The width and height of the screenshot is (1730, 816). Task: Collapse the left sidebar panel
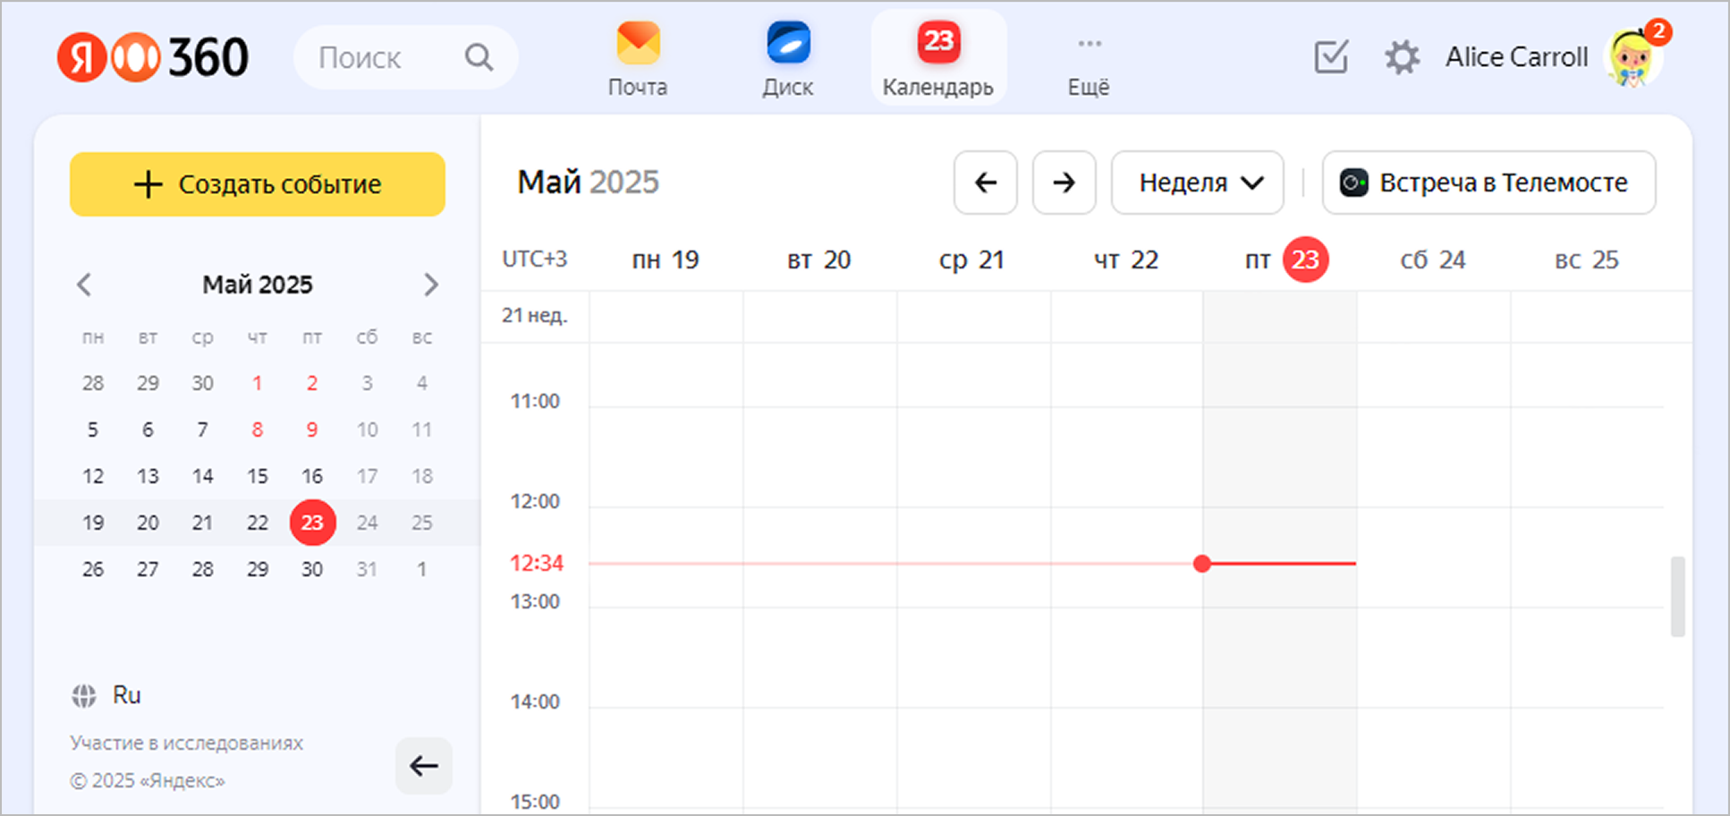click(x=423, y=765)
